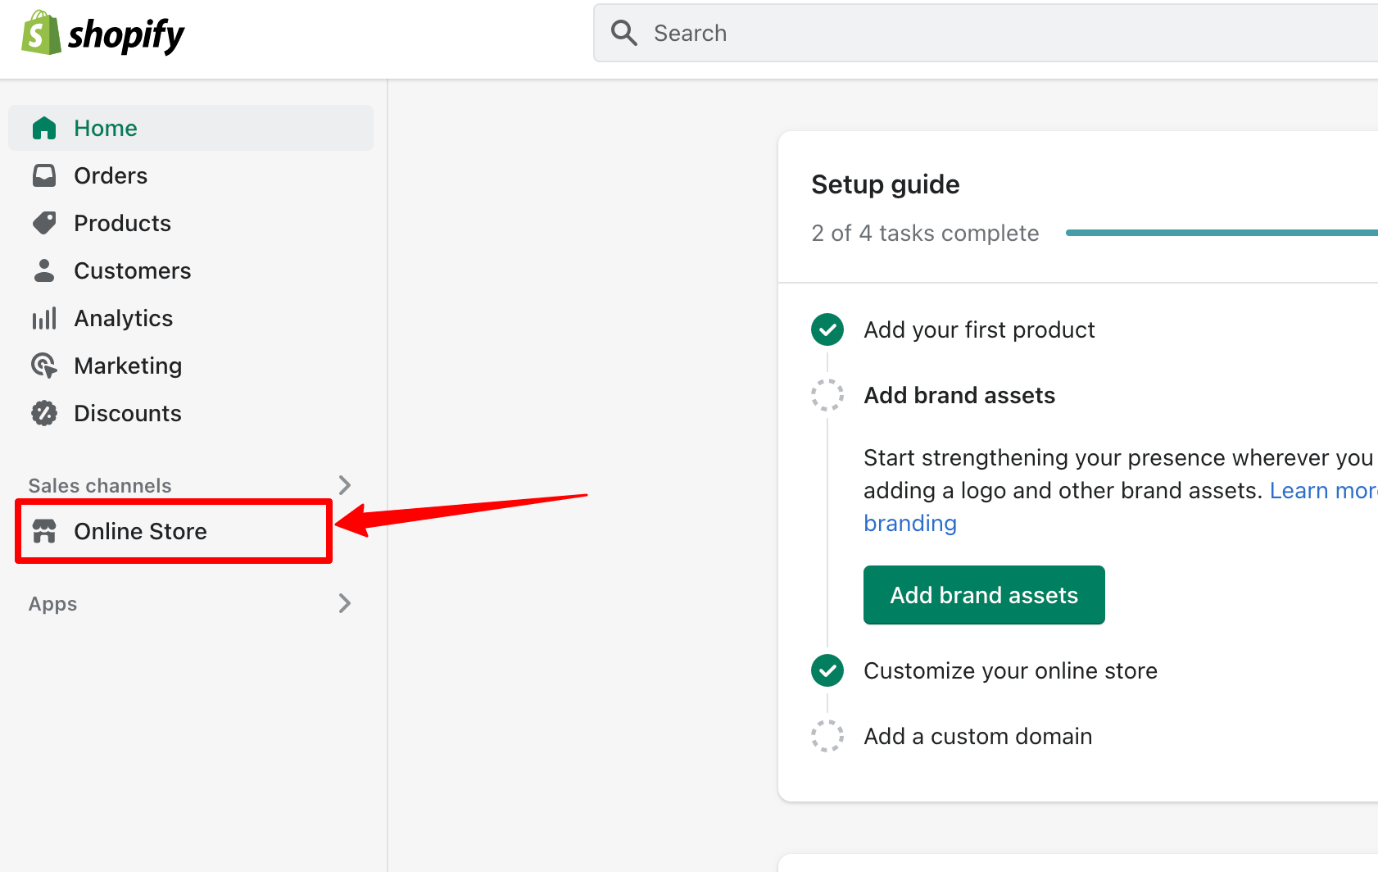Image resolution: width=1378 pixels, height=872 pixels.
Task: Uncheck the Add your first product task
Action: pos(827,329)
